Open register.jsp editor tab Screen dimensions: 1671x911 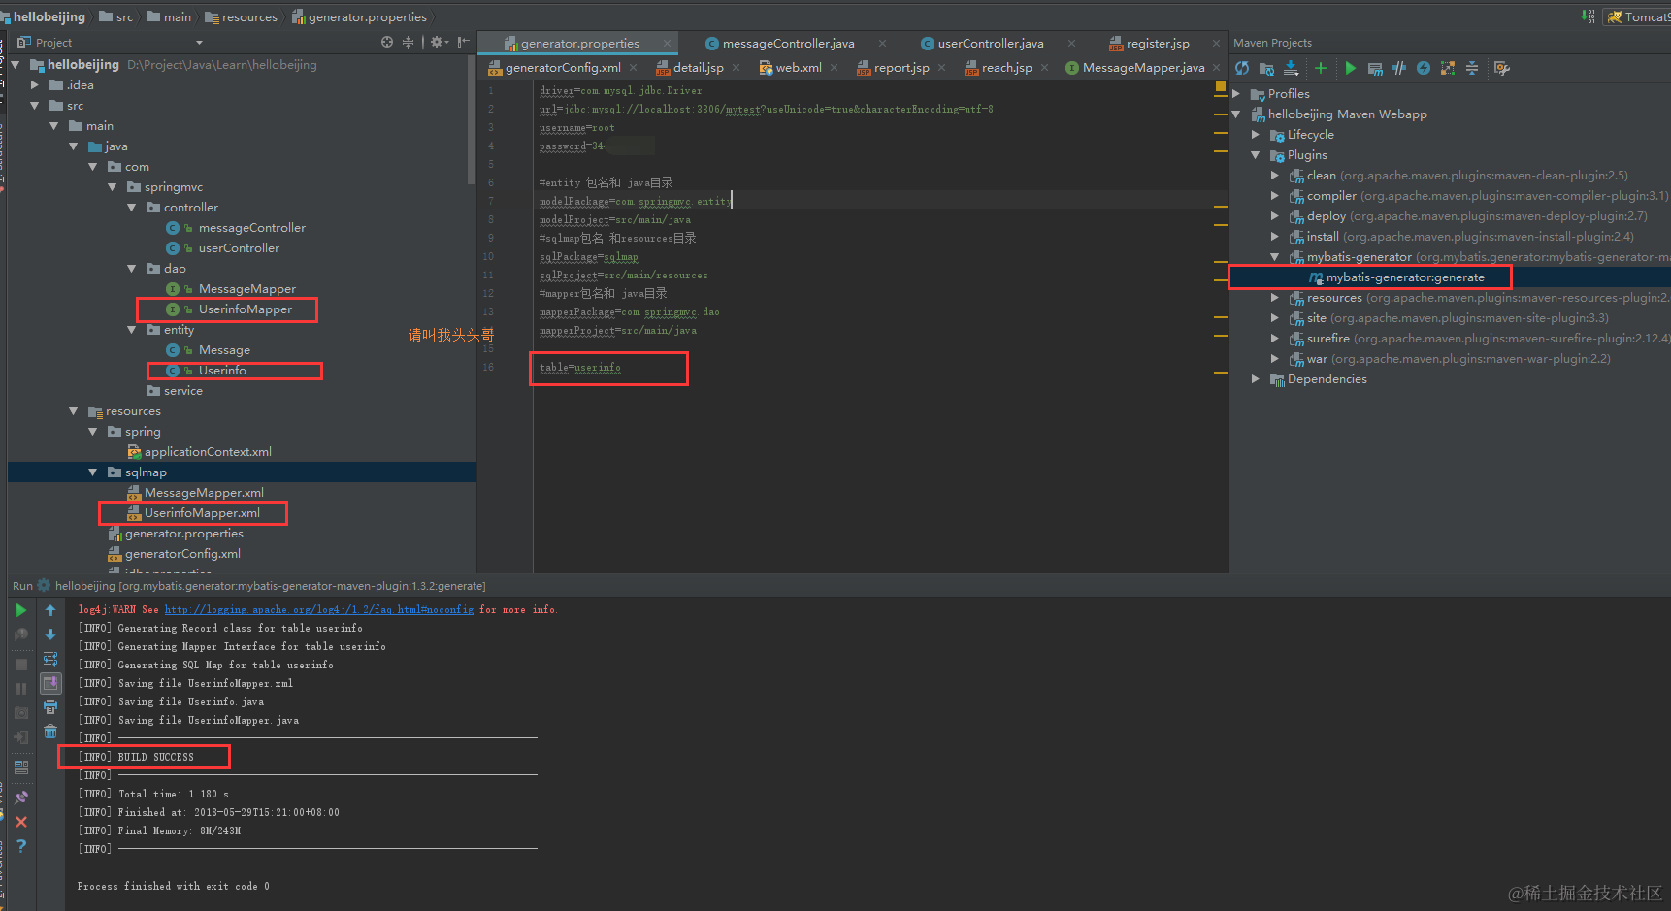click(x=1158, y=43)
